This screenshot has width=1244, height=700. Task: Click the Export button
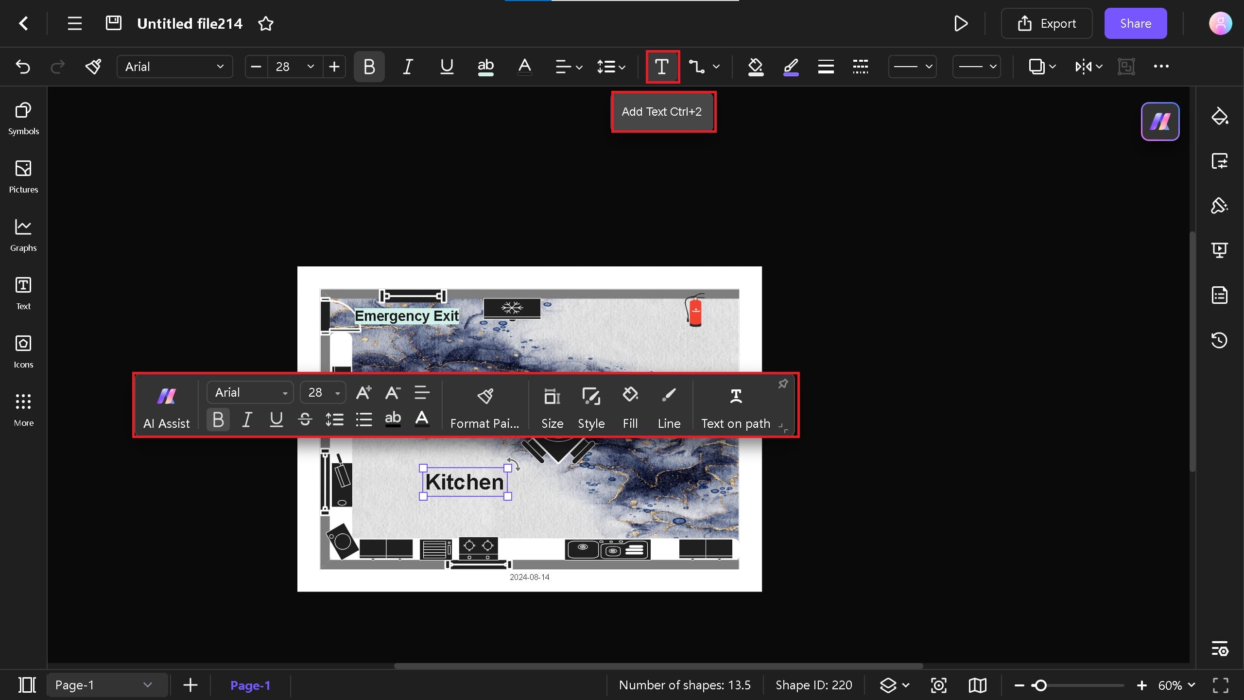tap(1047, 23)
